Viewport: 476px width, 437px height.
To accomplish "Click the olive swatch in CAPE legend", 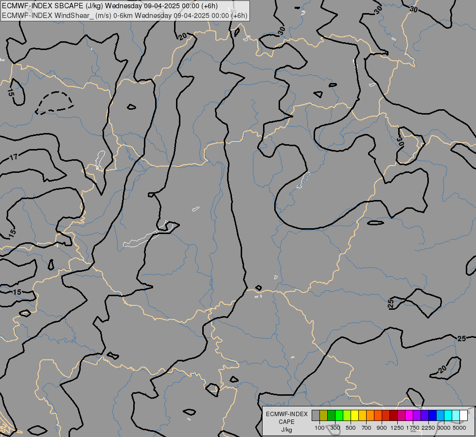I will (x=324, y=416).
